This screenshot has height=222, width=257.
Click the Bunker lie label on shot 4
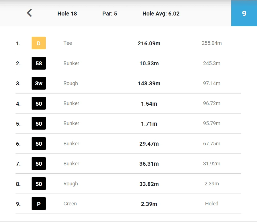[71, 103]
